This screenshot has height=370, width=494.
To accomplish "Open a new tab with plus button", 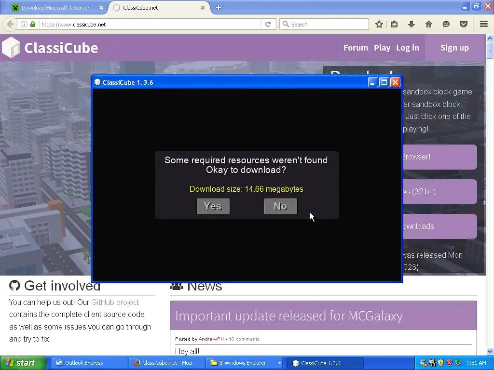I will pos(219,8).
